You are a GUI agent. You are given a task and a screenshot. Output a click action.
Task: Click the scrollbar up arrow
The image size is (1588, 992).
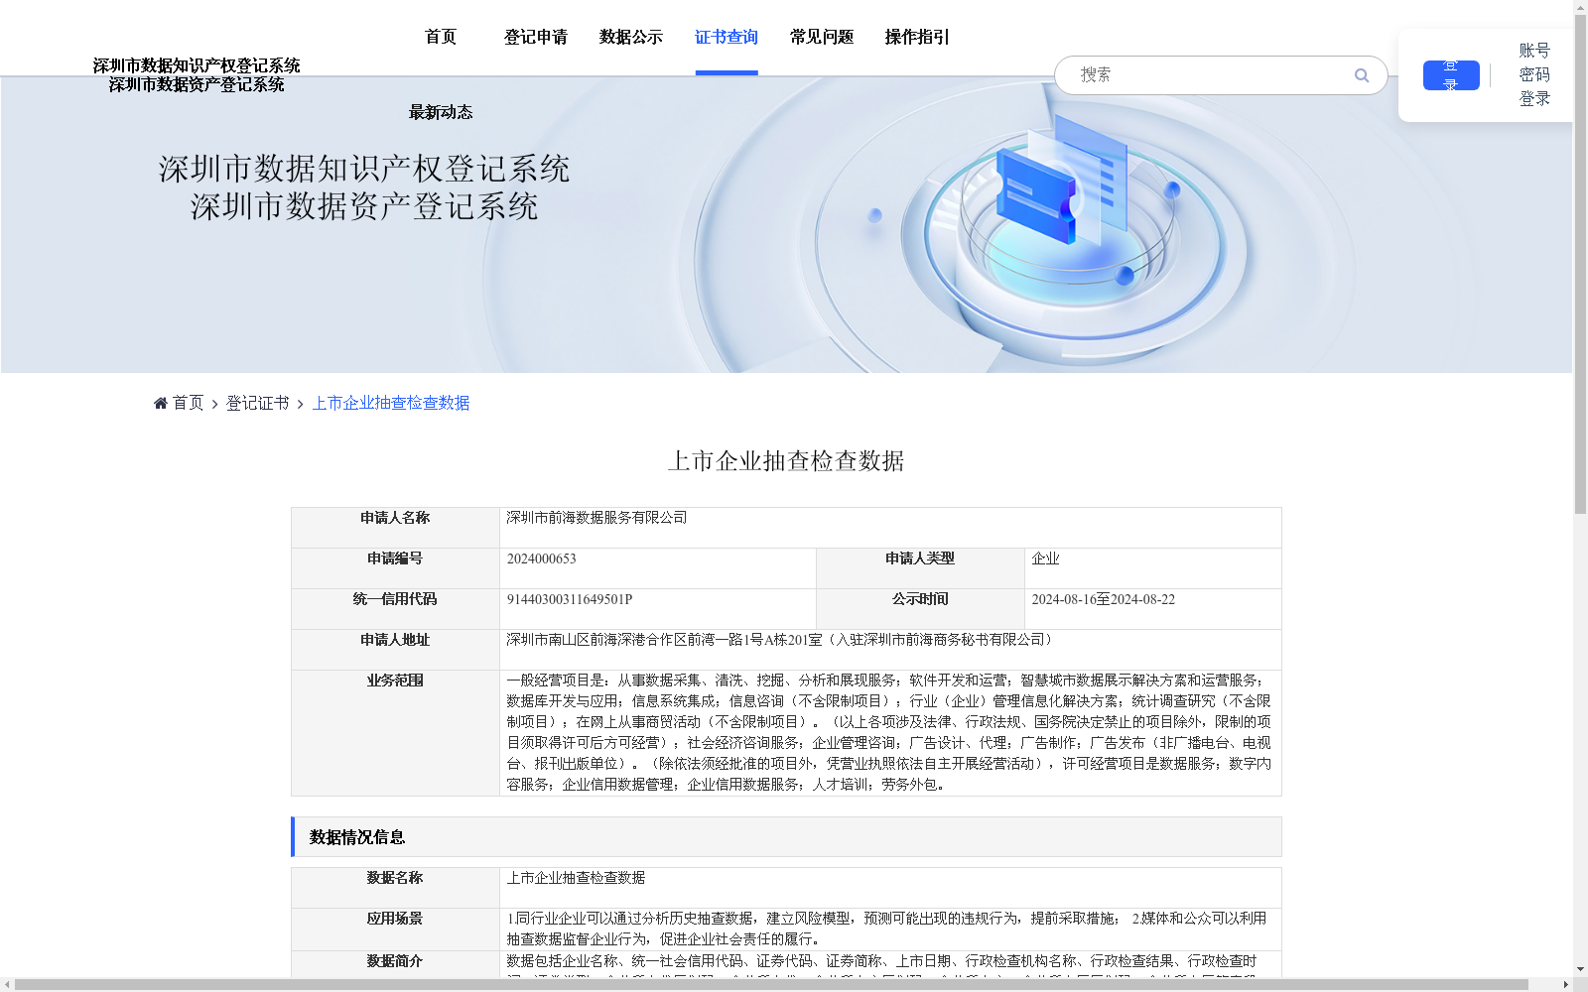tap(1580, 7)
